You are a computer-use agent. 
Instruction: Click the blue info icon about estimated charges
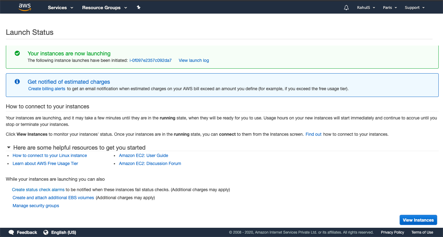pyautogui.click(x=17, y=81)
